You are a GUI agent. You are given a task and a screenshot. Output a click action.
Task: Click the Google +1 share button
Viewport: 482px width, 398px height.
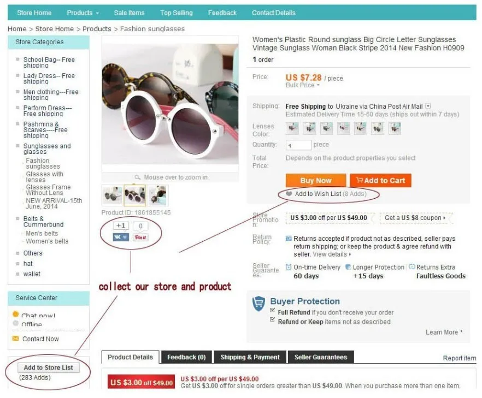121,225
